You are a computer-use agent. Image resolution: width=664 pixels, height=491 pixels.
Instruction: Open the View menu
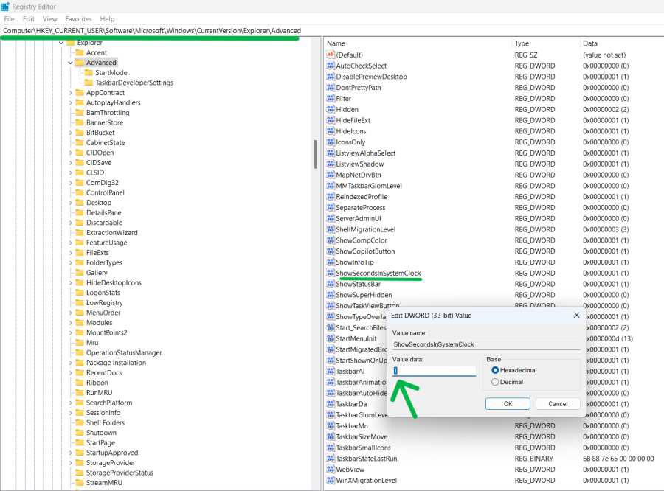50,19
